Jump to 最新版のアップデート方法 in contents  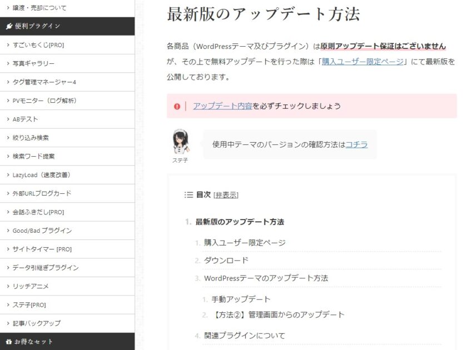[x=240, y=222]
